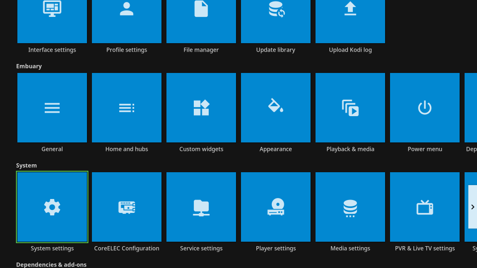Open Embuary General hamburger icon tile
This screenshot has width=477, height=268.
pyautogui.click(x=52, y=108)
